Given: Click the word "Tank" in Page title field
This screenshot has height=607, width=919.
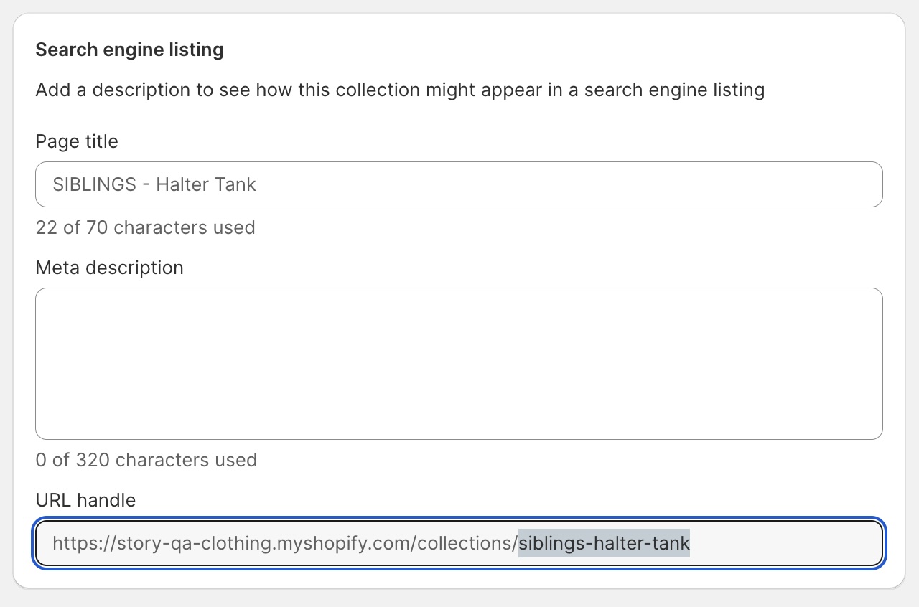Looking at the screenshot, I should (237, 184).
